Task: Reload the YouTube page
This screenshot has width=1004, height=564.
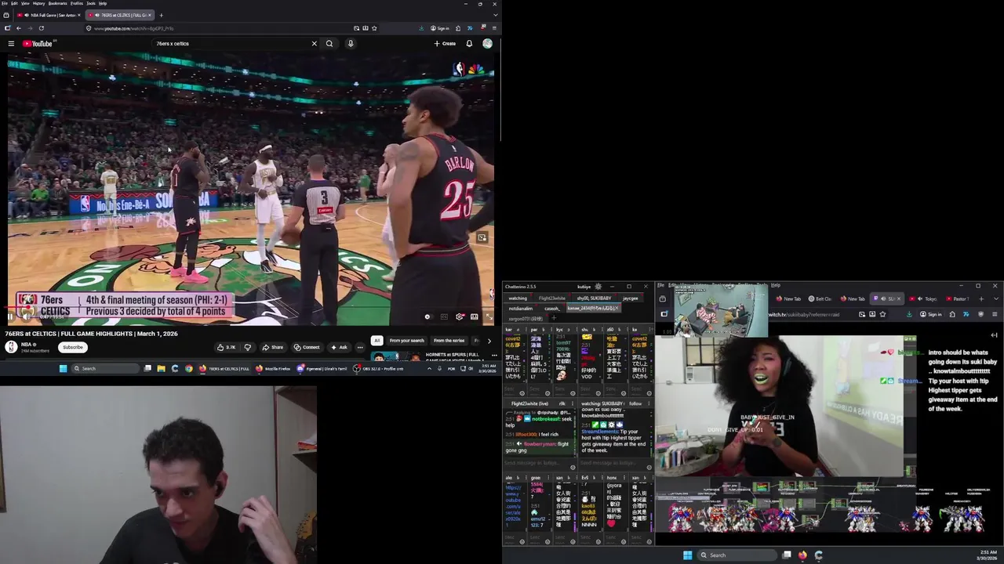Action: 42,28
